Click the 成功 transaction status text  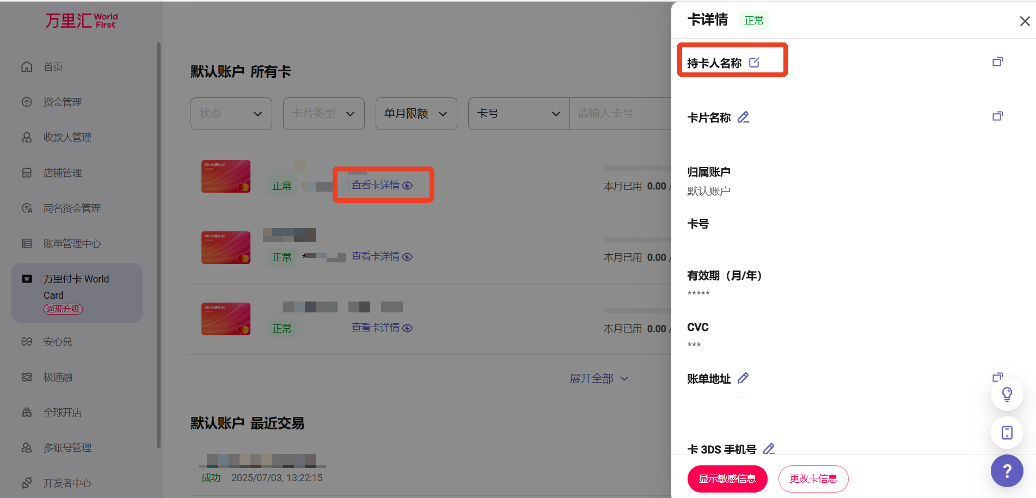[x=211, y=478]
